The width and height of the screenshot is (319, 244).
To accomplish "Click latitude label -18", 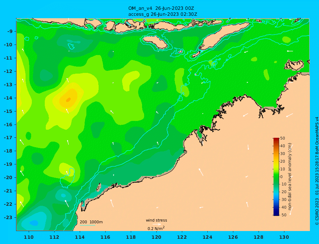I will 8,151.
